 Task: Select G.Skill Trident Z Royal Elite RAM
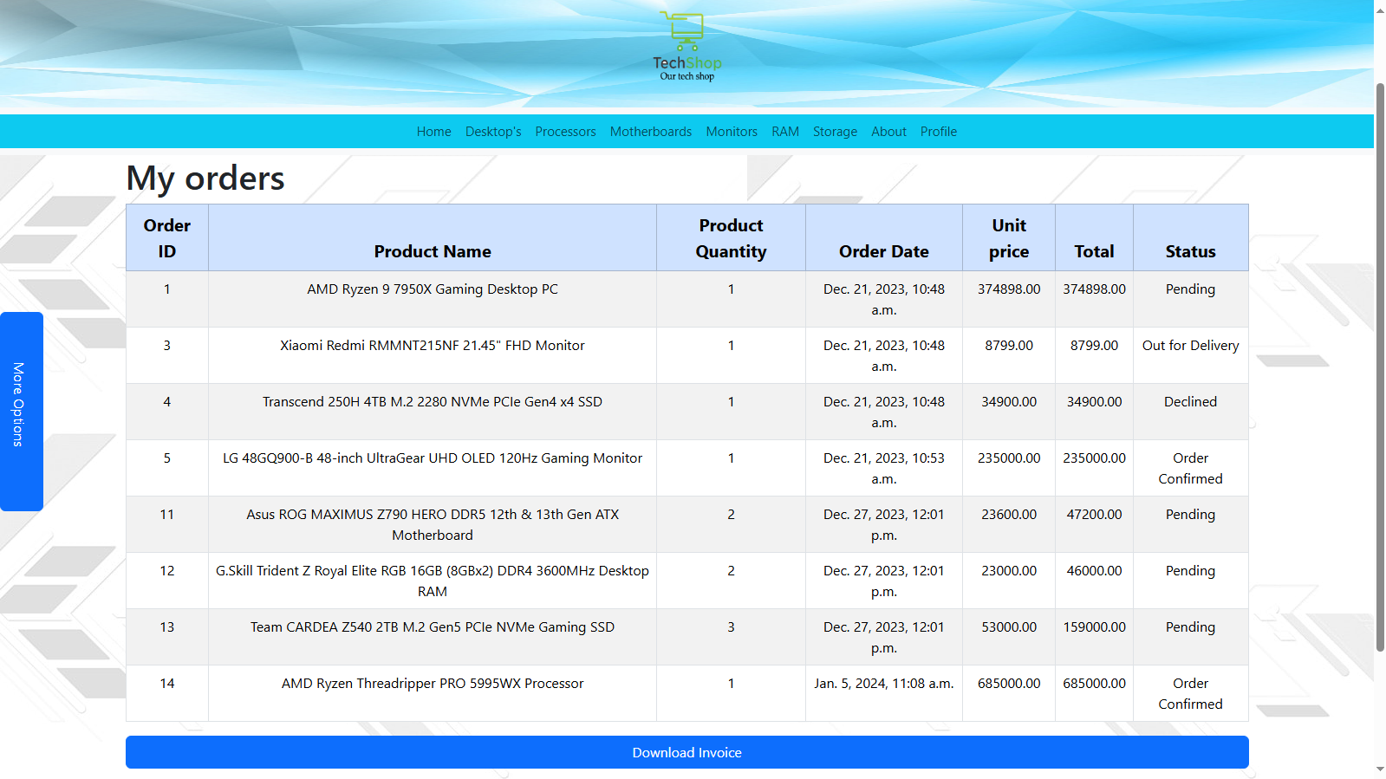tap(433, 581)
